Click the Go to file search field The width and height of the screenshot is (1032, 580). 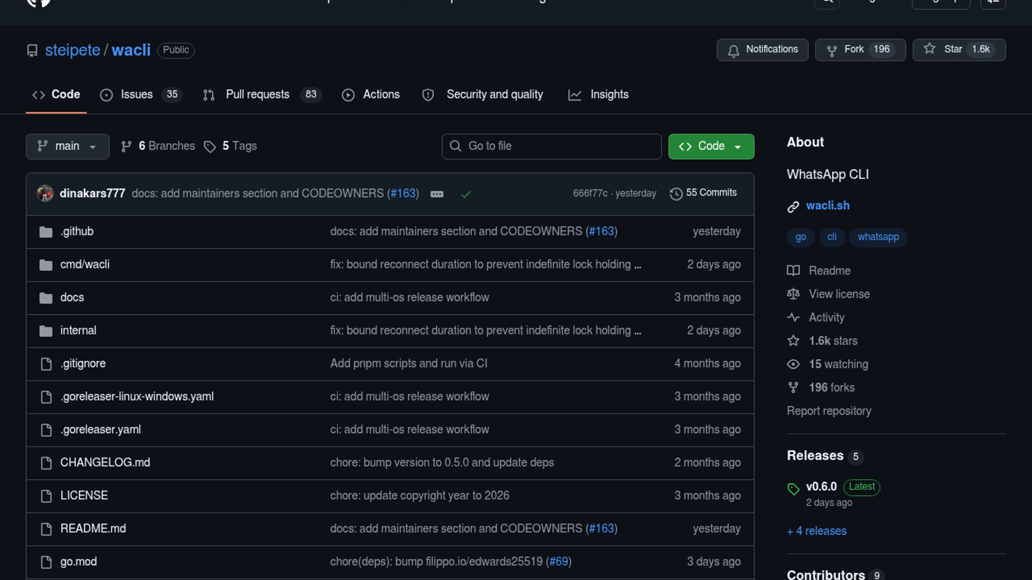(x=551, y=146)
